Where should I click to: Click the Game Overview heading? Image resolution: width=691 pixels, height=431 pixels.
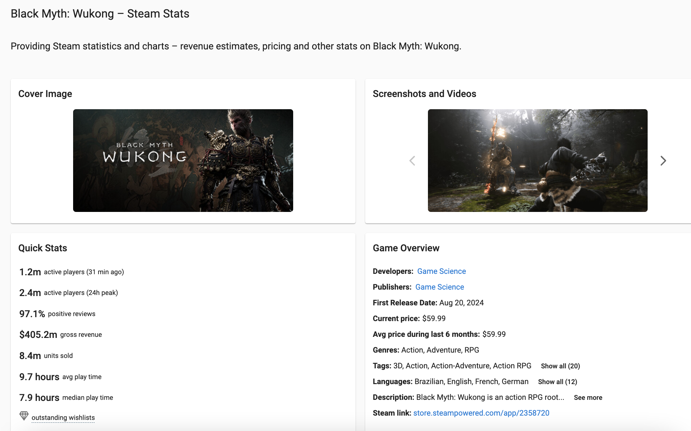coord(406,248)
